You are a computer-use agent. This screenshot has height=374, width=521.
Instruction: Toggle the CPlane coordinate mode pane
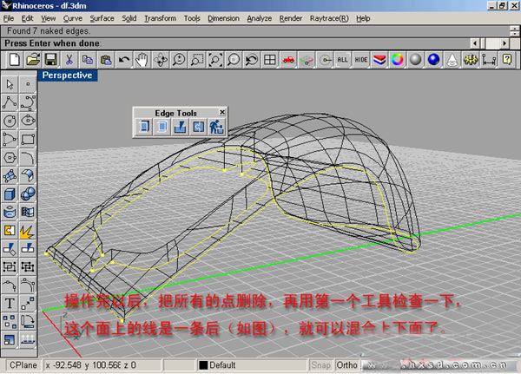coord(21,364)
